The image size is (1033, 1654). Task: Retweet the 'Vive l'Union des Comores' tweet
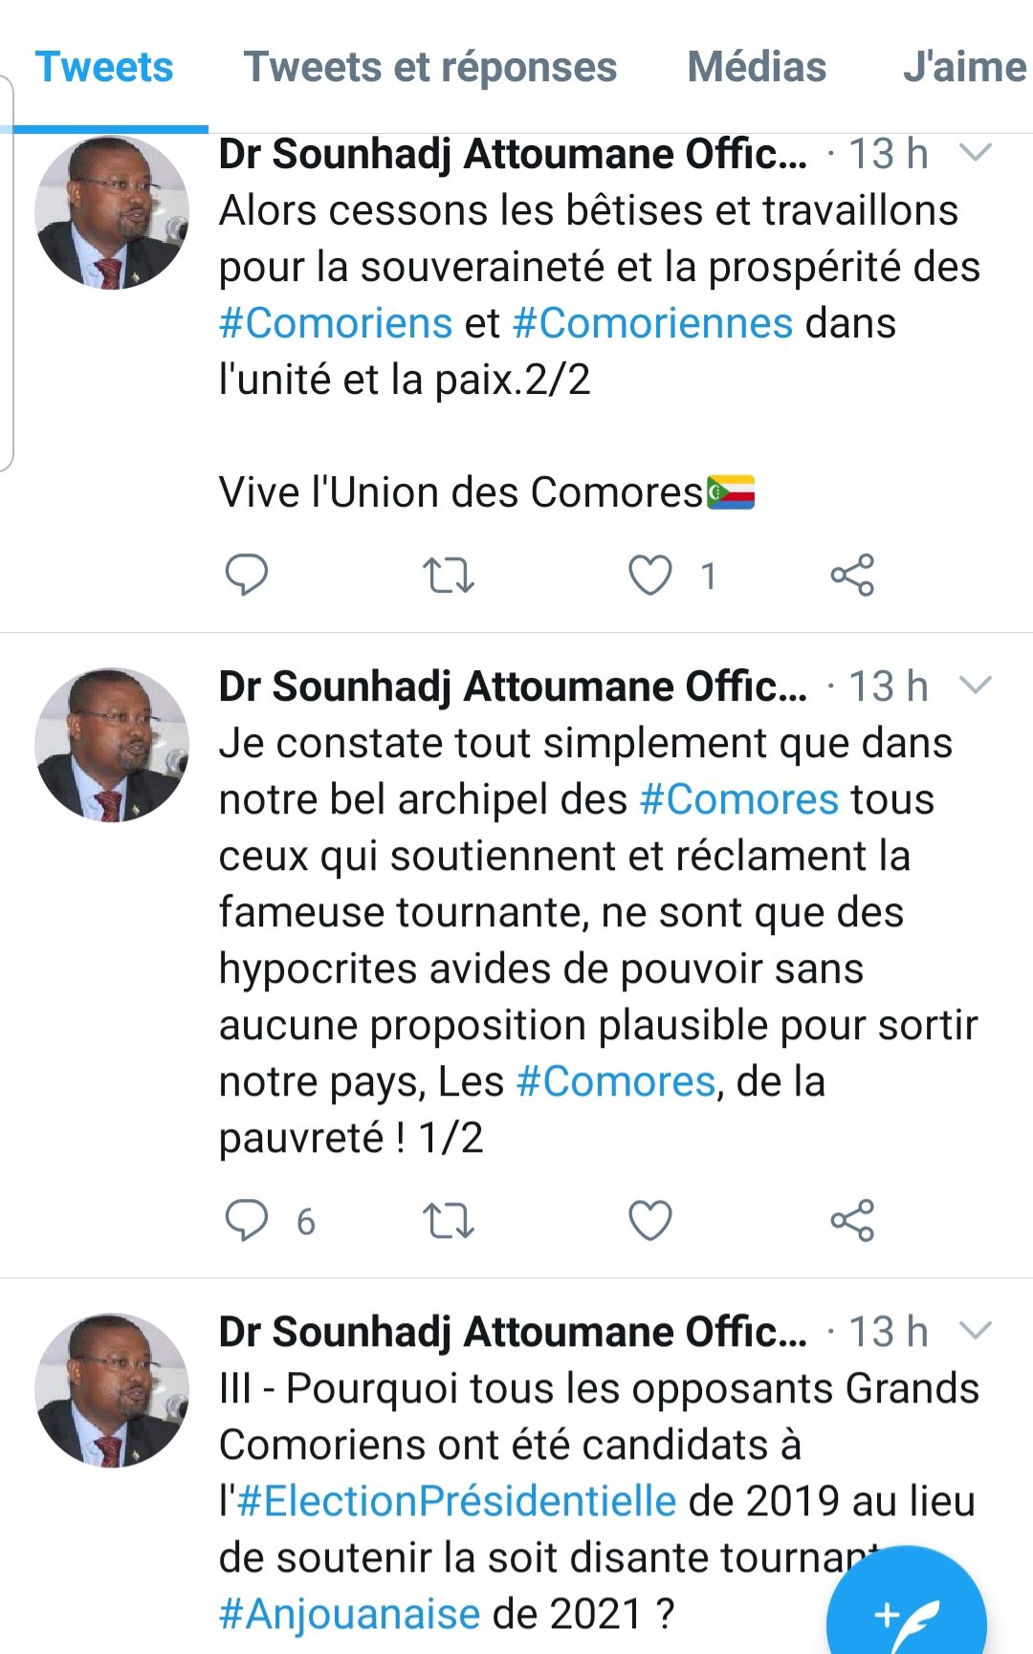(448, 576)
